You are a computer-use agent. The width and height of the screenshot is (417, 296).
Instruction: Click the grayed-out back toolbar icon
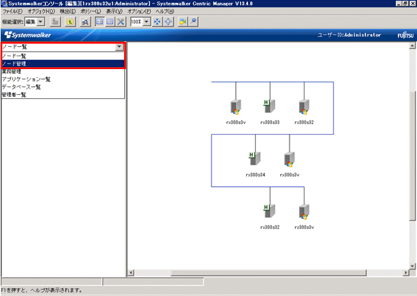tap(56, 22)
